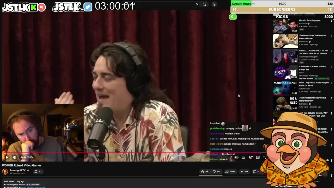Switch to theater mode via the player icon
Screen dimensions: 334x188
258,157
